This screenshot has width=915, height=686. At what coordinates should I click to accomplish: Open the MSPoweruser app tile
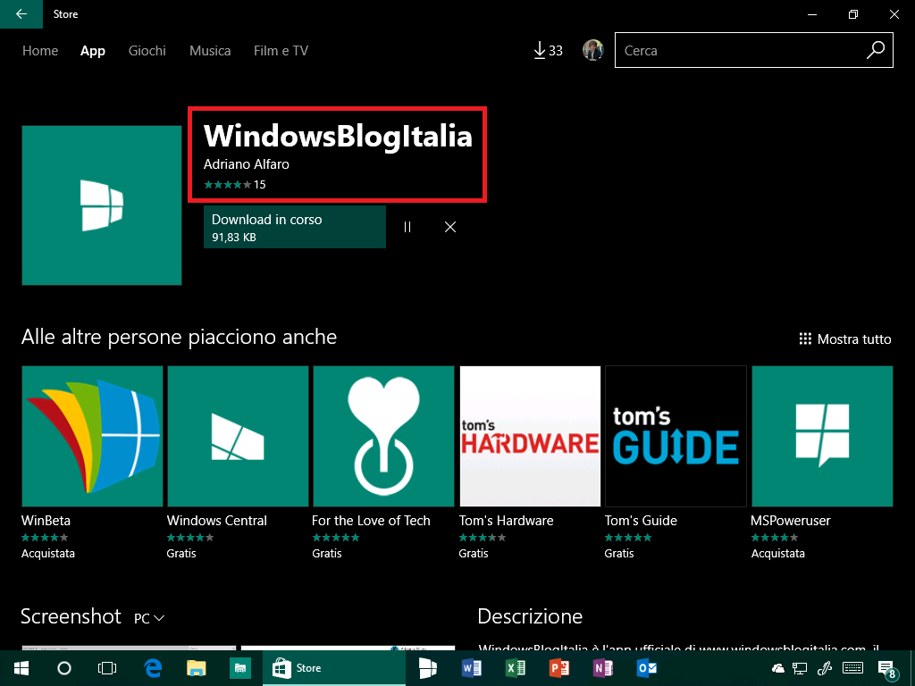coord(822,436)
